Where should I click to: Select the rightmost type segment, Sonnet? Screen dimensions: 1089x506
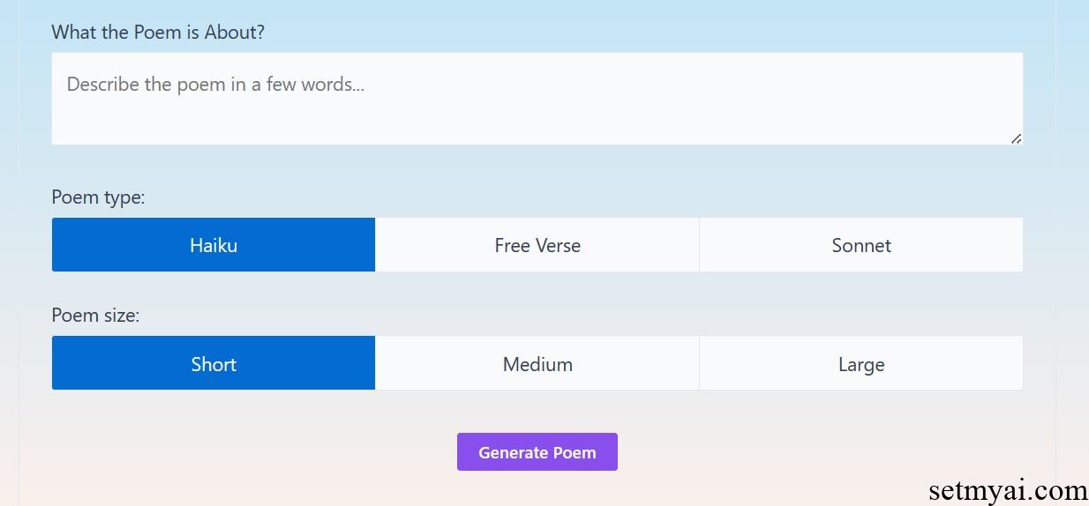coord(861,245)
